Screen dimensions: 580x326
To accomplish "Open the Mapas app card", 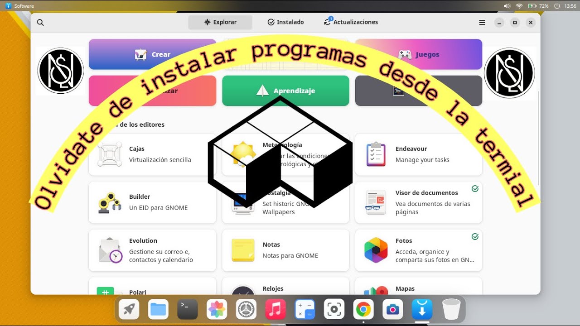I will (419, 286).
